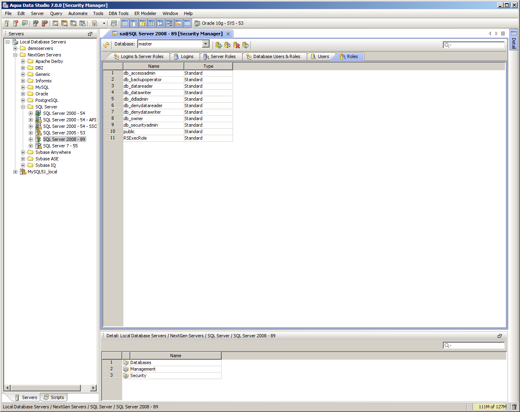The image size is (520, 412).
Task: Click the search field in the Security Manager toolbar
Action: pyautogui.click(x=474, y=45)
